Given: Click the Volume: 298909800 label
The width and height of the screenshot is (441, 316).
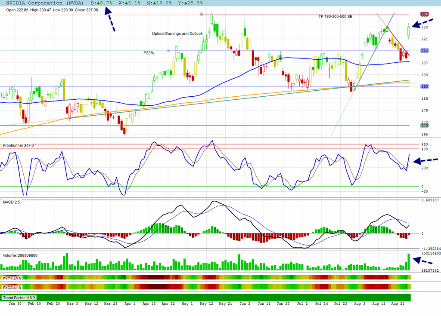Looking at the screenshot, I should pos(20,255).
